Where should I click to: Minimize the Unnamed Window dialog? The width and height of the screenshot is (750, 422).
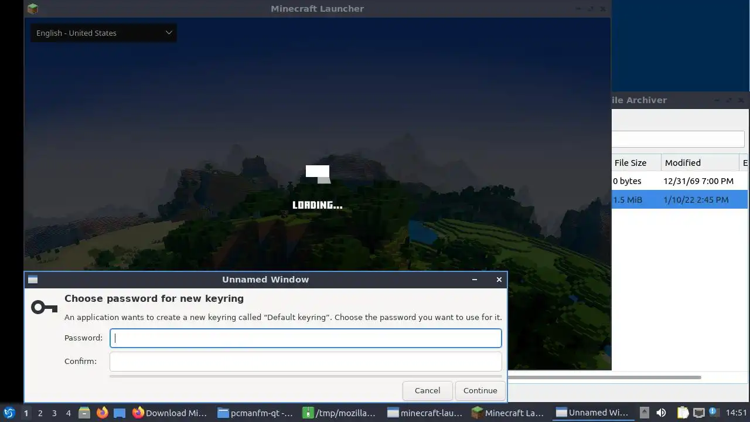click(x=475, y=280)
